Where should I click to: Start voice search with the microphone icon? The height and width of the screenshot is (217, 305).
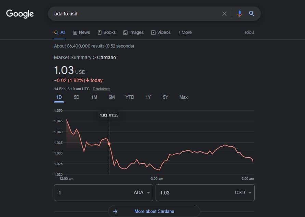click(239, 14)
